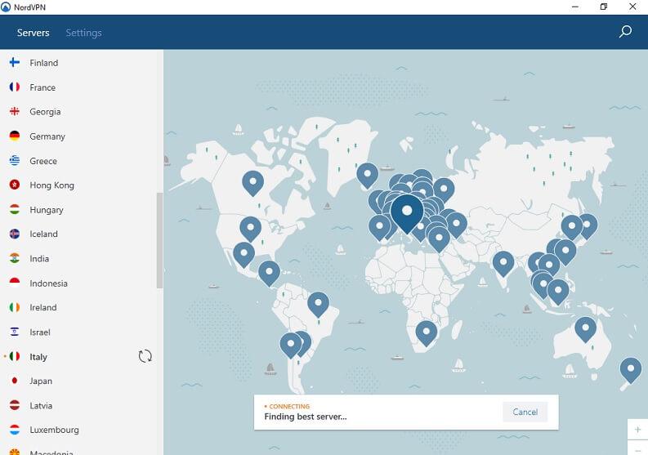Click the India flag icon

tap(15, 258)
